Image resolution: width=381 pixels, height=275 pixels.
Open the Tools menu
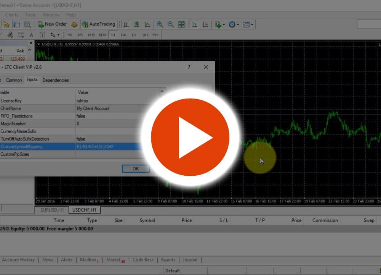[30, 15]
